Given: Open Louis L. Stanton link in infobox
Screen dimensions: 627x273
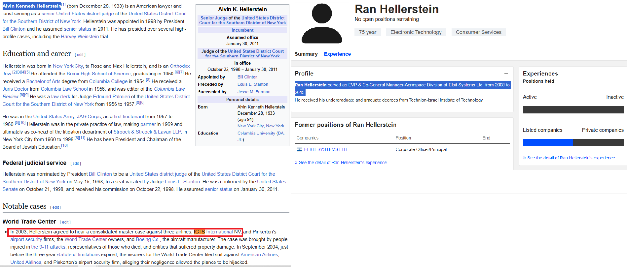Looking at the screenshot, I should tap(253, 84).
